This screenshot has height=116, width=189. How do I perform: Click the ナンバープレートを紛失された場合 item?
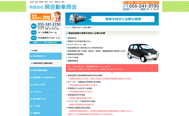coord(82,101)
